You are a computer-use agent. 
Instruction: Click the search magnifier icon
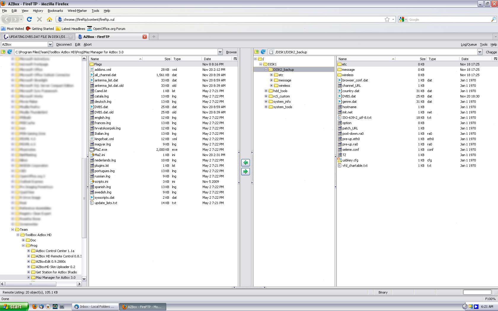click(x=494, y=19)
